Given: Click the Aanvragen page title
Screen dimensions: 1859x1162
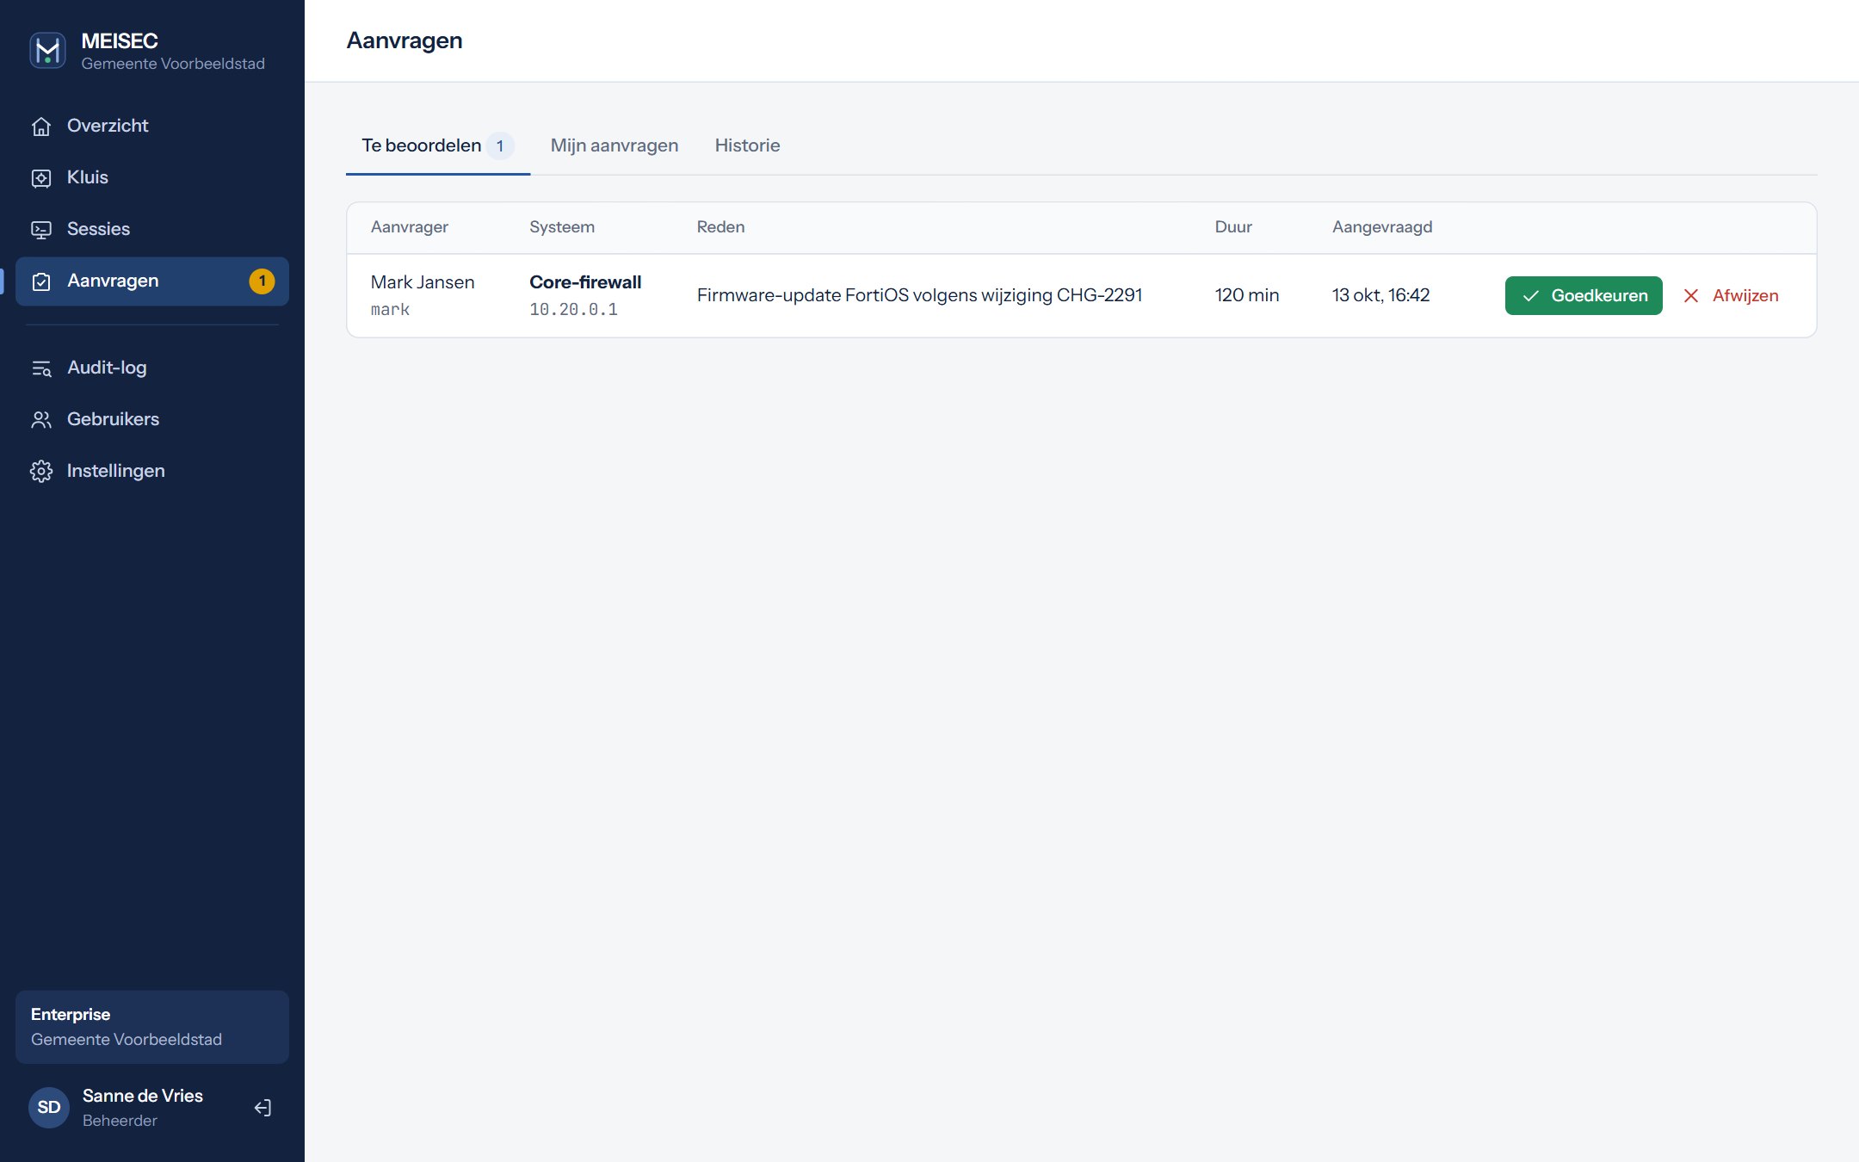Looking at the screenshot, I should coord(405,40).
